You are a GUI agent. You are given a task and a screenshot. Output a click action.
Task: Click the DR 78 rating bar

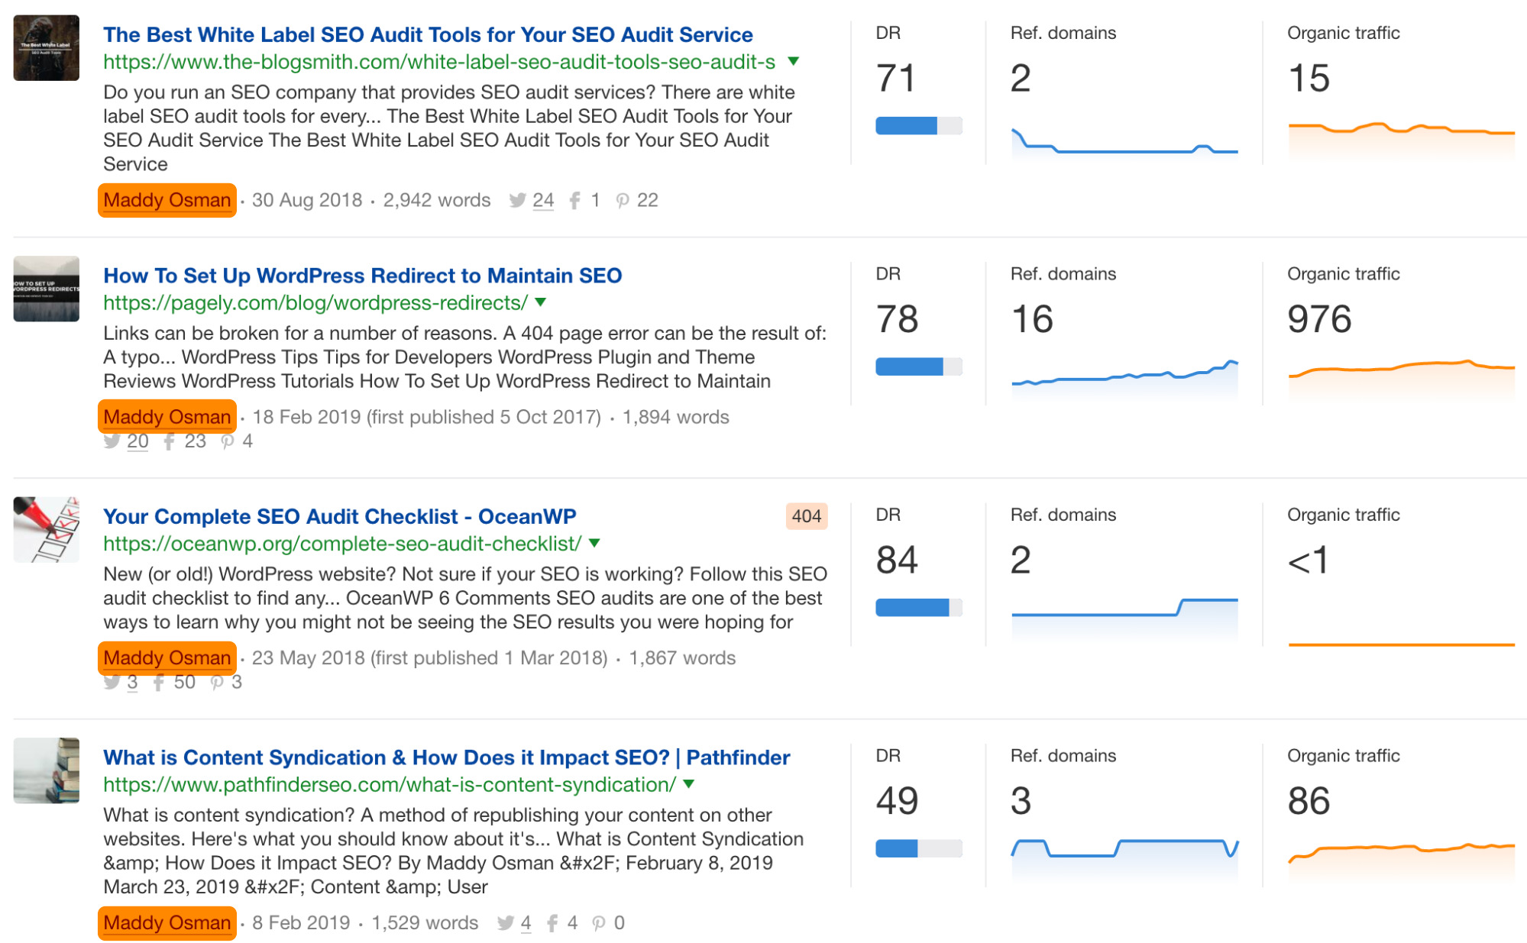pos(918,367)
